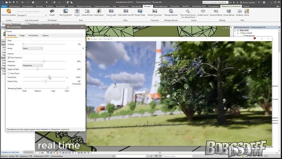Click the Focal Point slider handle
Viewport: 282px width, 159px height.
coord(49,77)
